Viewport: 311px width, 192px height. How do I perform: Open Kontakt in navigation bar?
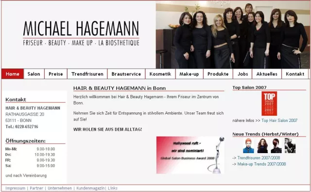click(295, 74)
